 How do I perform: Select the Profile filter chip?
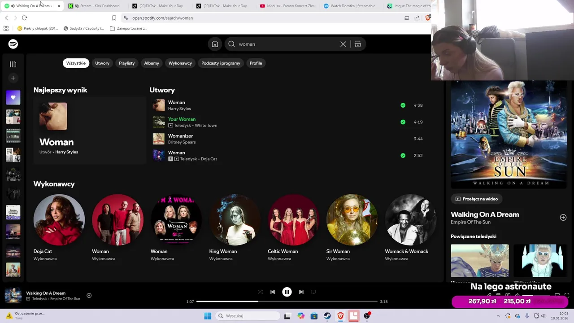tap(256, 63)
